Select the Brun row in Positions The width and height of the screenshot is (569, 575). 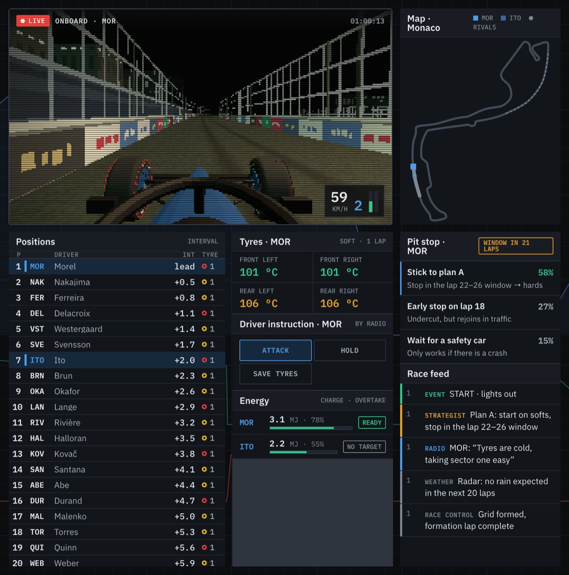coord(117,376)
